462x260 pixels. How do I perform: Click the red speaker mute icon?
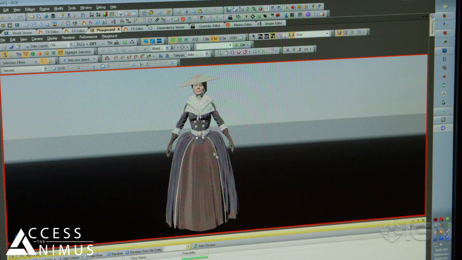tap(292, 7)
